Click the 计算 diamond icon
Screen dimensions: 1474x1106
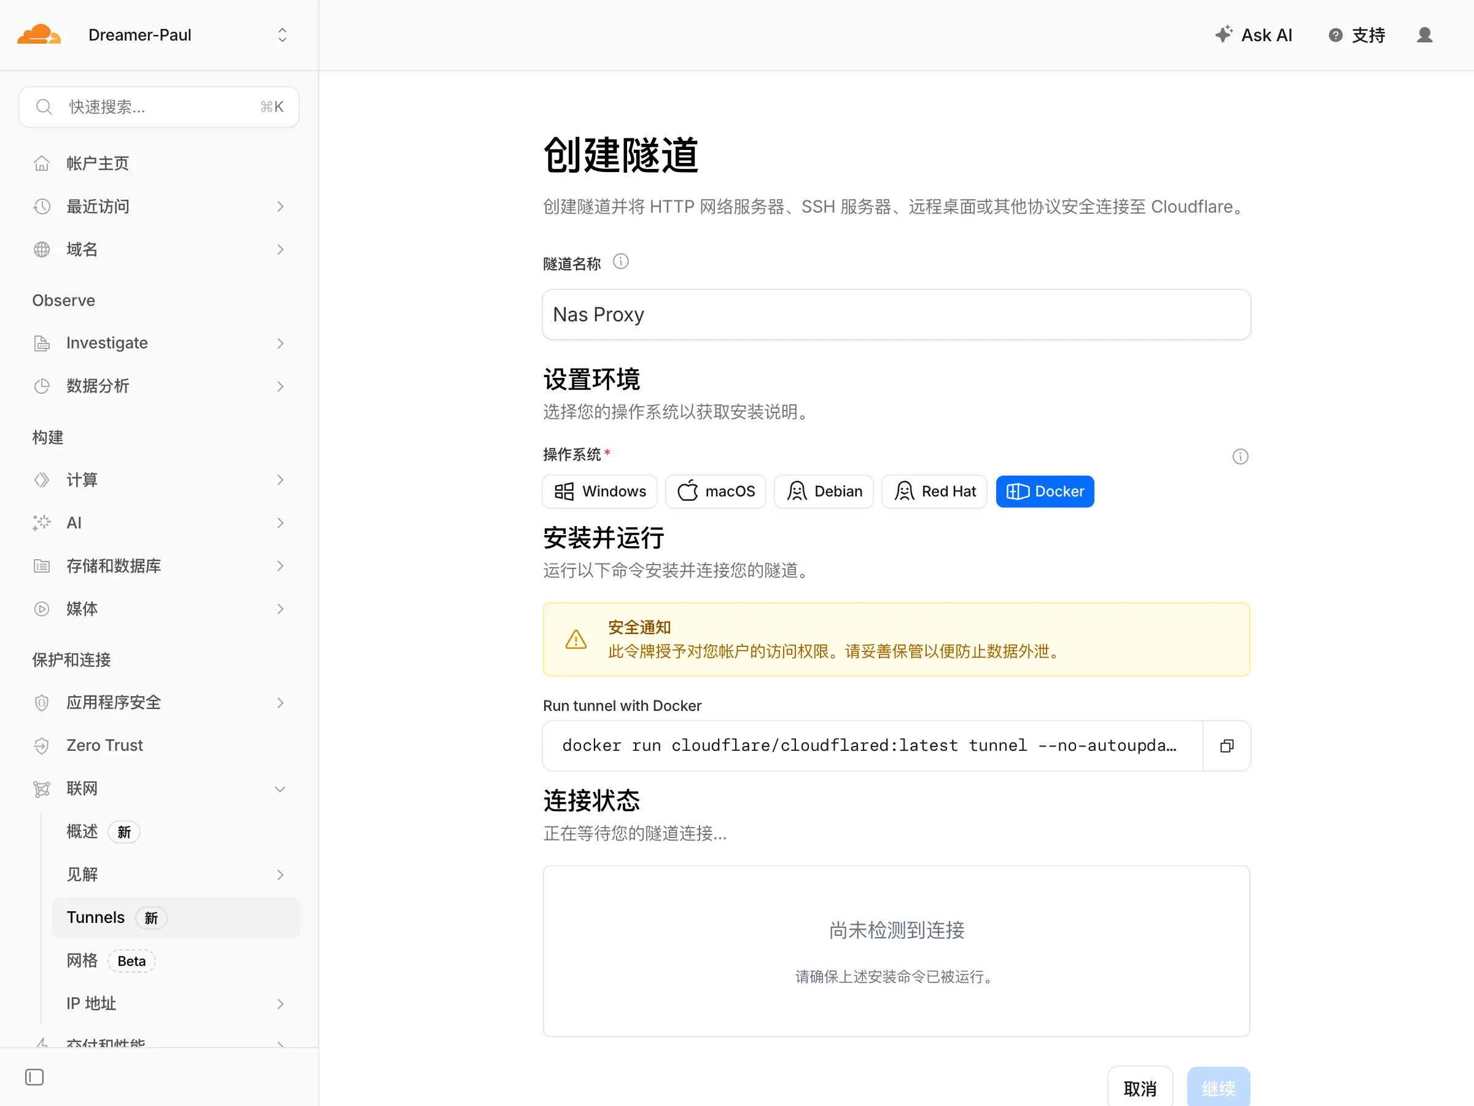pos(41,480)
